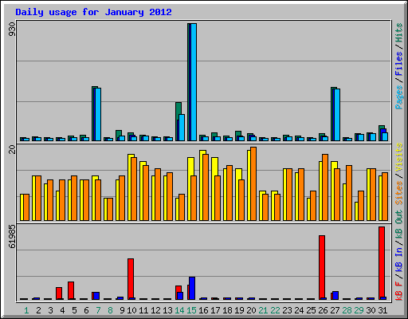
Task: Click the "Out" word in the kB Out legend
Action: coord(398,217)
